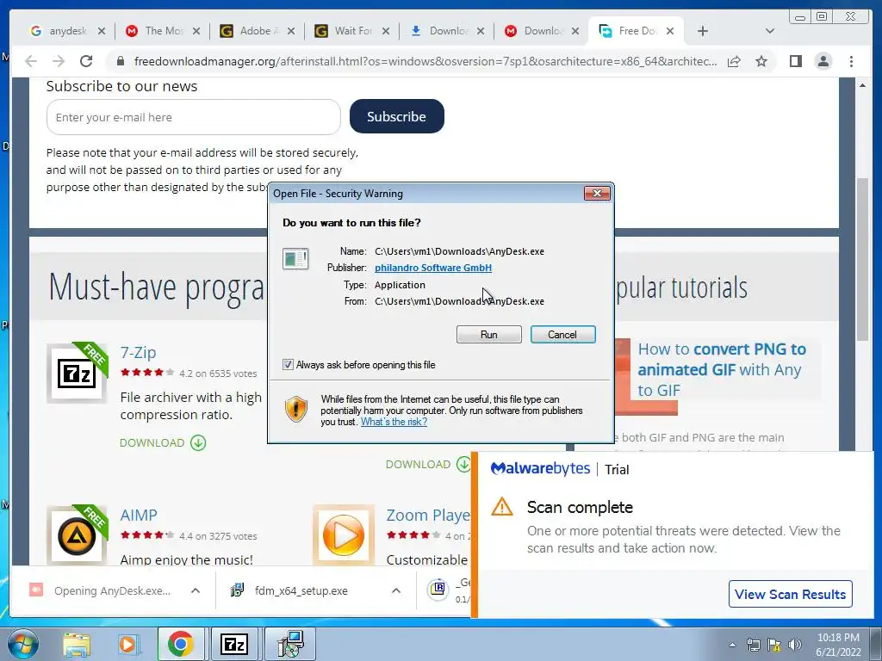
Task: Open the Windows Start menu
Action: coord(23,644)
